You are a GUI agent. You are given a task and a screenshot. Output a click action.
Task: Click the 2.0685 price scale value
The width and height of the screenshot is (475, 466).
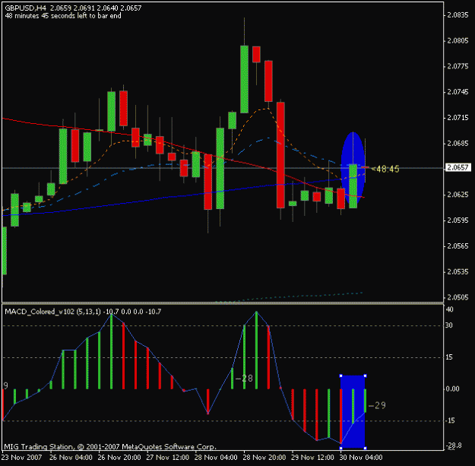point(458,144)
